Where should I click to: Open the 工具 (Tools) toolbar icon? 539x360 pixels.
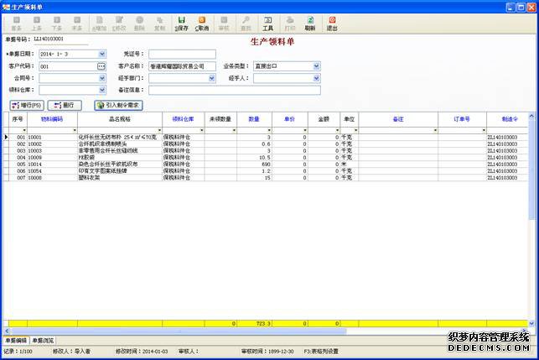click(267, 23)
